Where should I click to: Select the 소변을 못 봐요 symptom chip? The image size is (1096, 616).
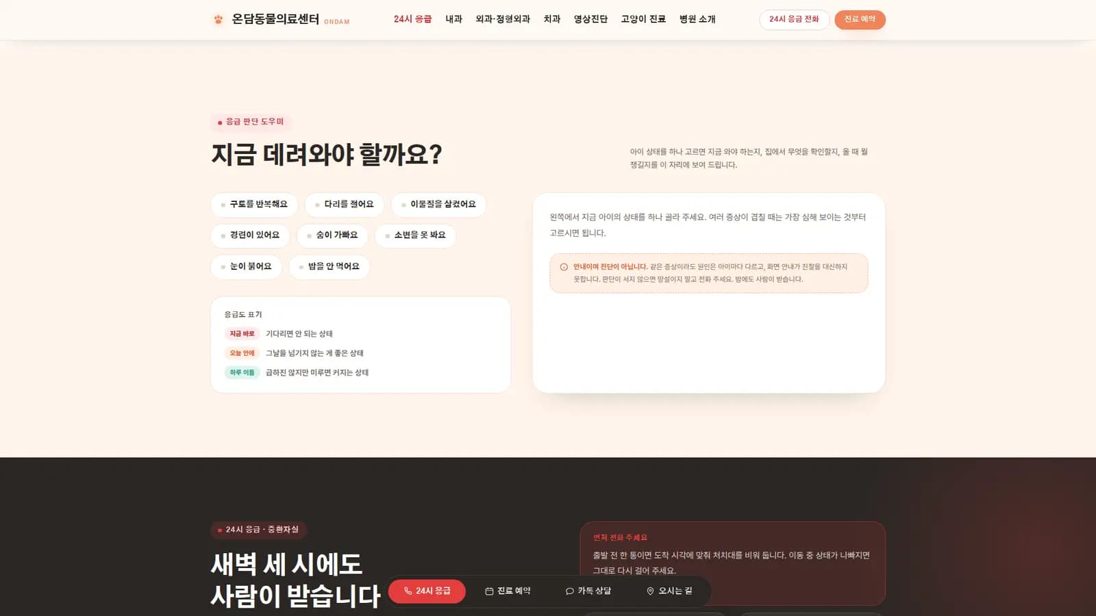[415, 235]
